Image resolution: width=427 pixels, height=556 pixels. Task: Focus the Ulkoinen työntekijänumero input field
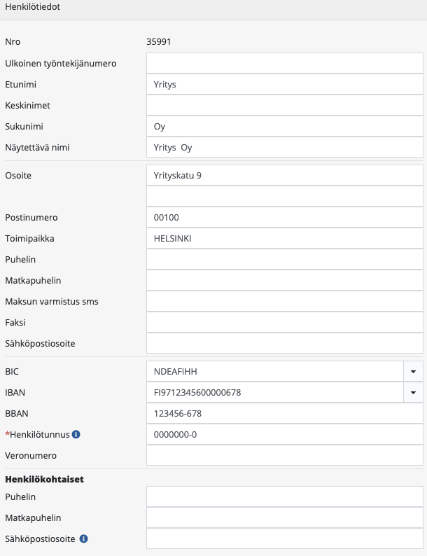pyautogui.click(x=285, y=63)
